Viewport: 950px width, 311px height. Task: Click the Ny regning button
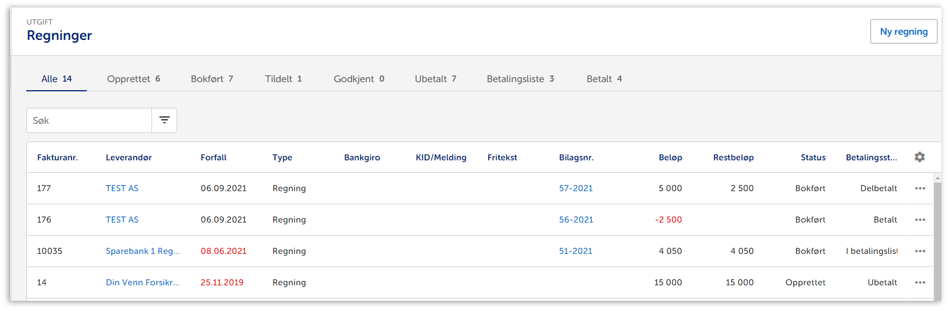[x=903, y=32]
